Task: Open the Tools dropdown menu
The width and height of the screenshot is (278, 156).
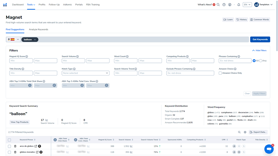Action: (x=31, y=5)
